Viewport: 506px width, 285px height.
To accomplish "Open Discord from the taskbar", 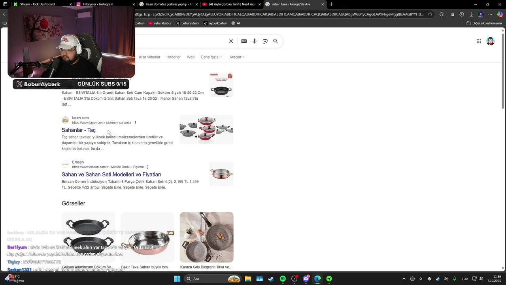I will click(306, 279).
